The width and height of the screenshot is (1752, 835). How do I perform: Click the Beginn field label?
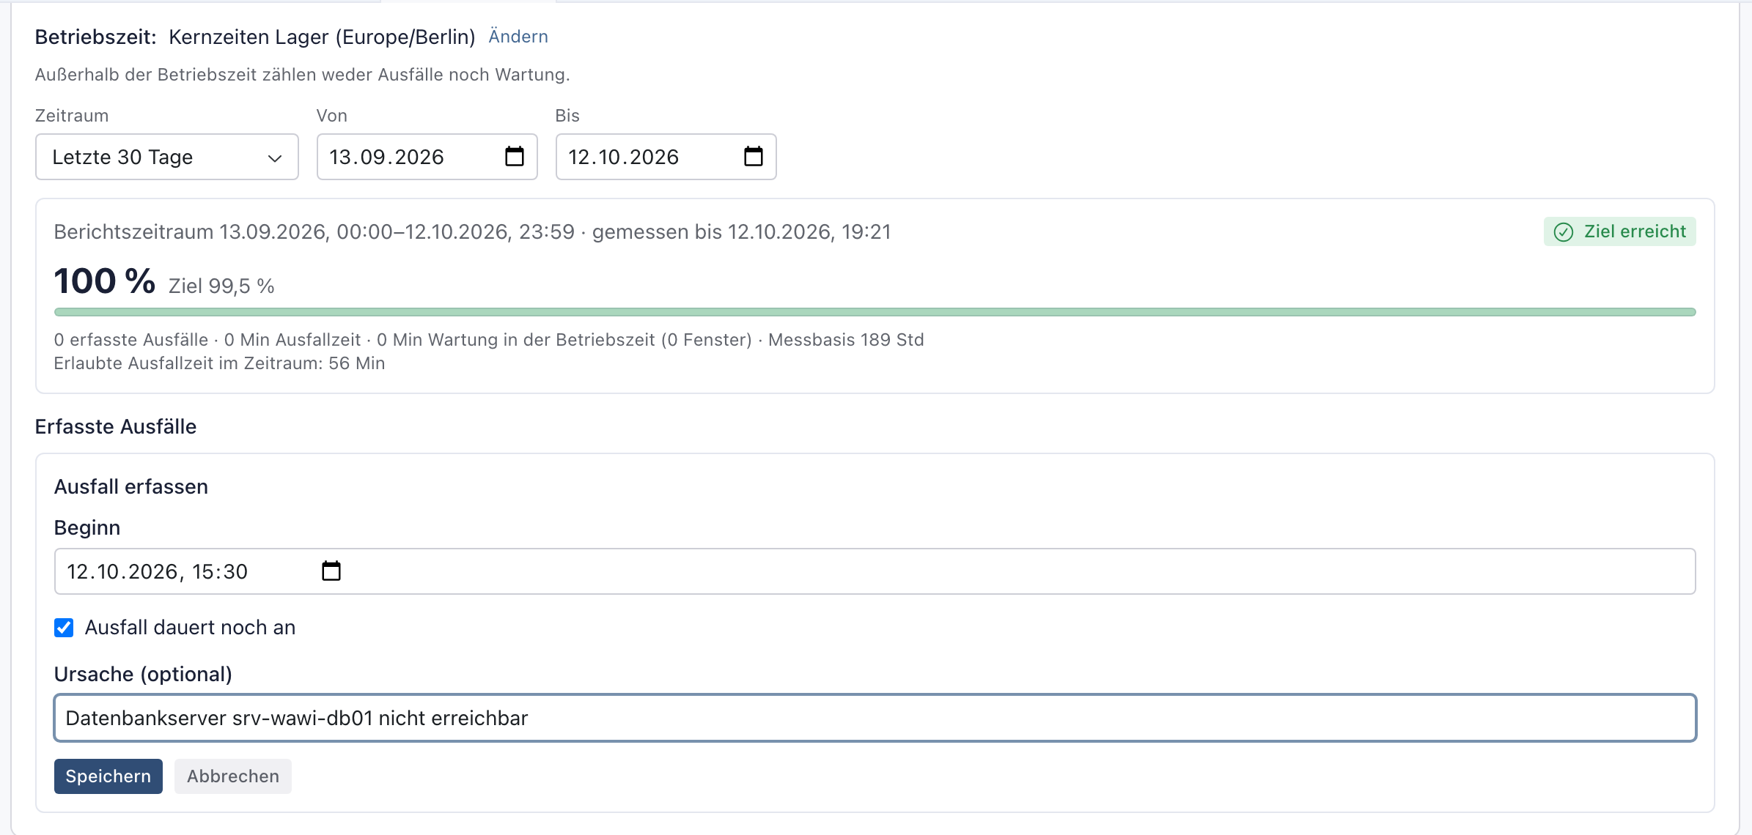87,528
